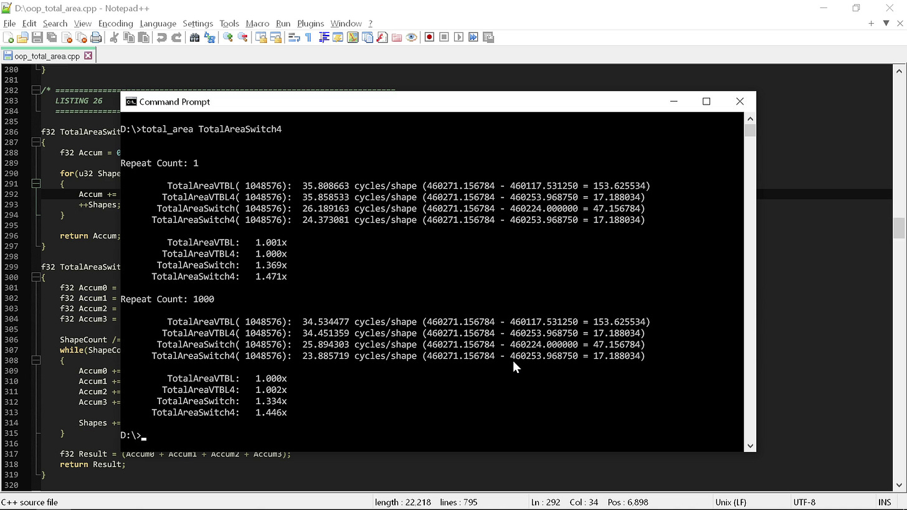Open Find with the binoculars icon

pos(194,37)
